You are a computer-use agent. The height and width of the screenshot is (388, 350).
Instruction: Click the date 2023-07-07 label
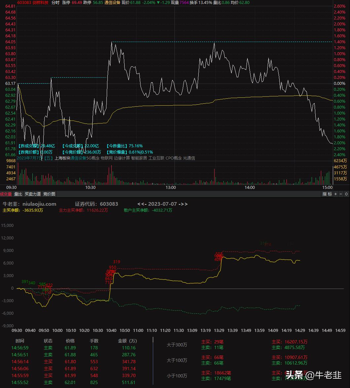pyautogui.click(x=163, y=204)
